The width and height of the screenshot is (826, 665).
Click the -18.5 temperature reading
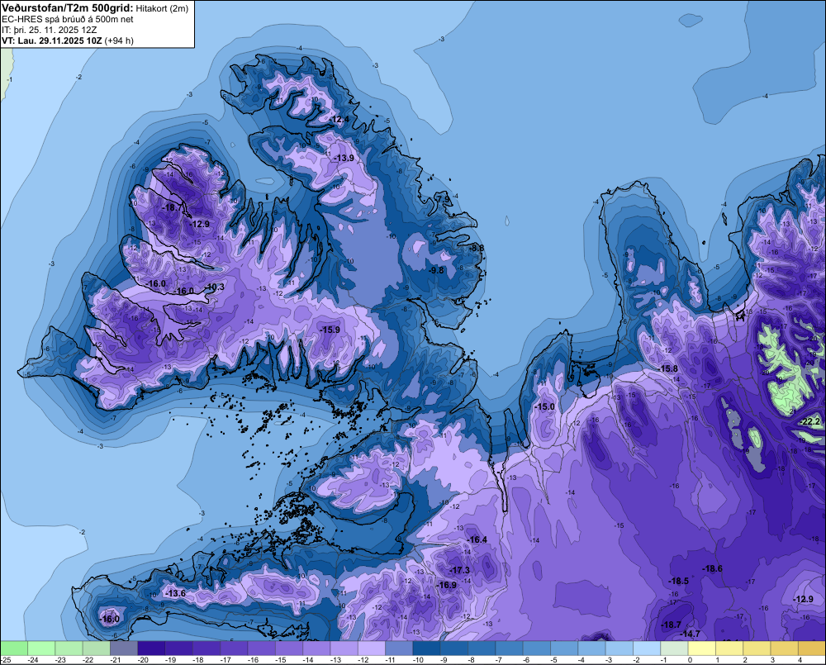point(679,582)
